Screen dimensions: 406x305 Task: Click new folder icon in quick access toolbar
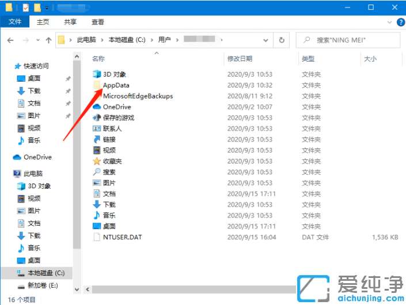tap(37, 7)
